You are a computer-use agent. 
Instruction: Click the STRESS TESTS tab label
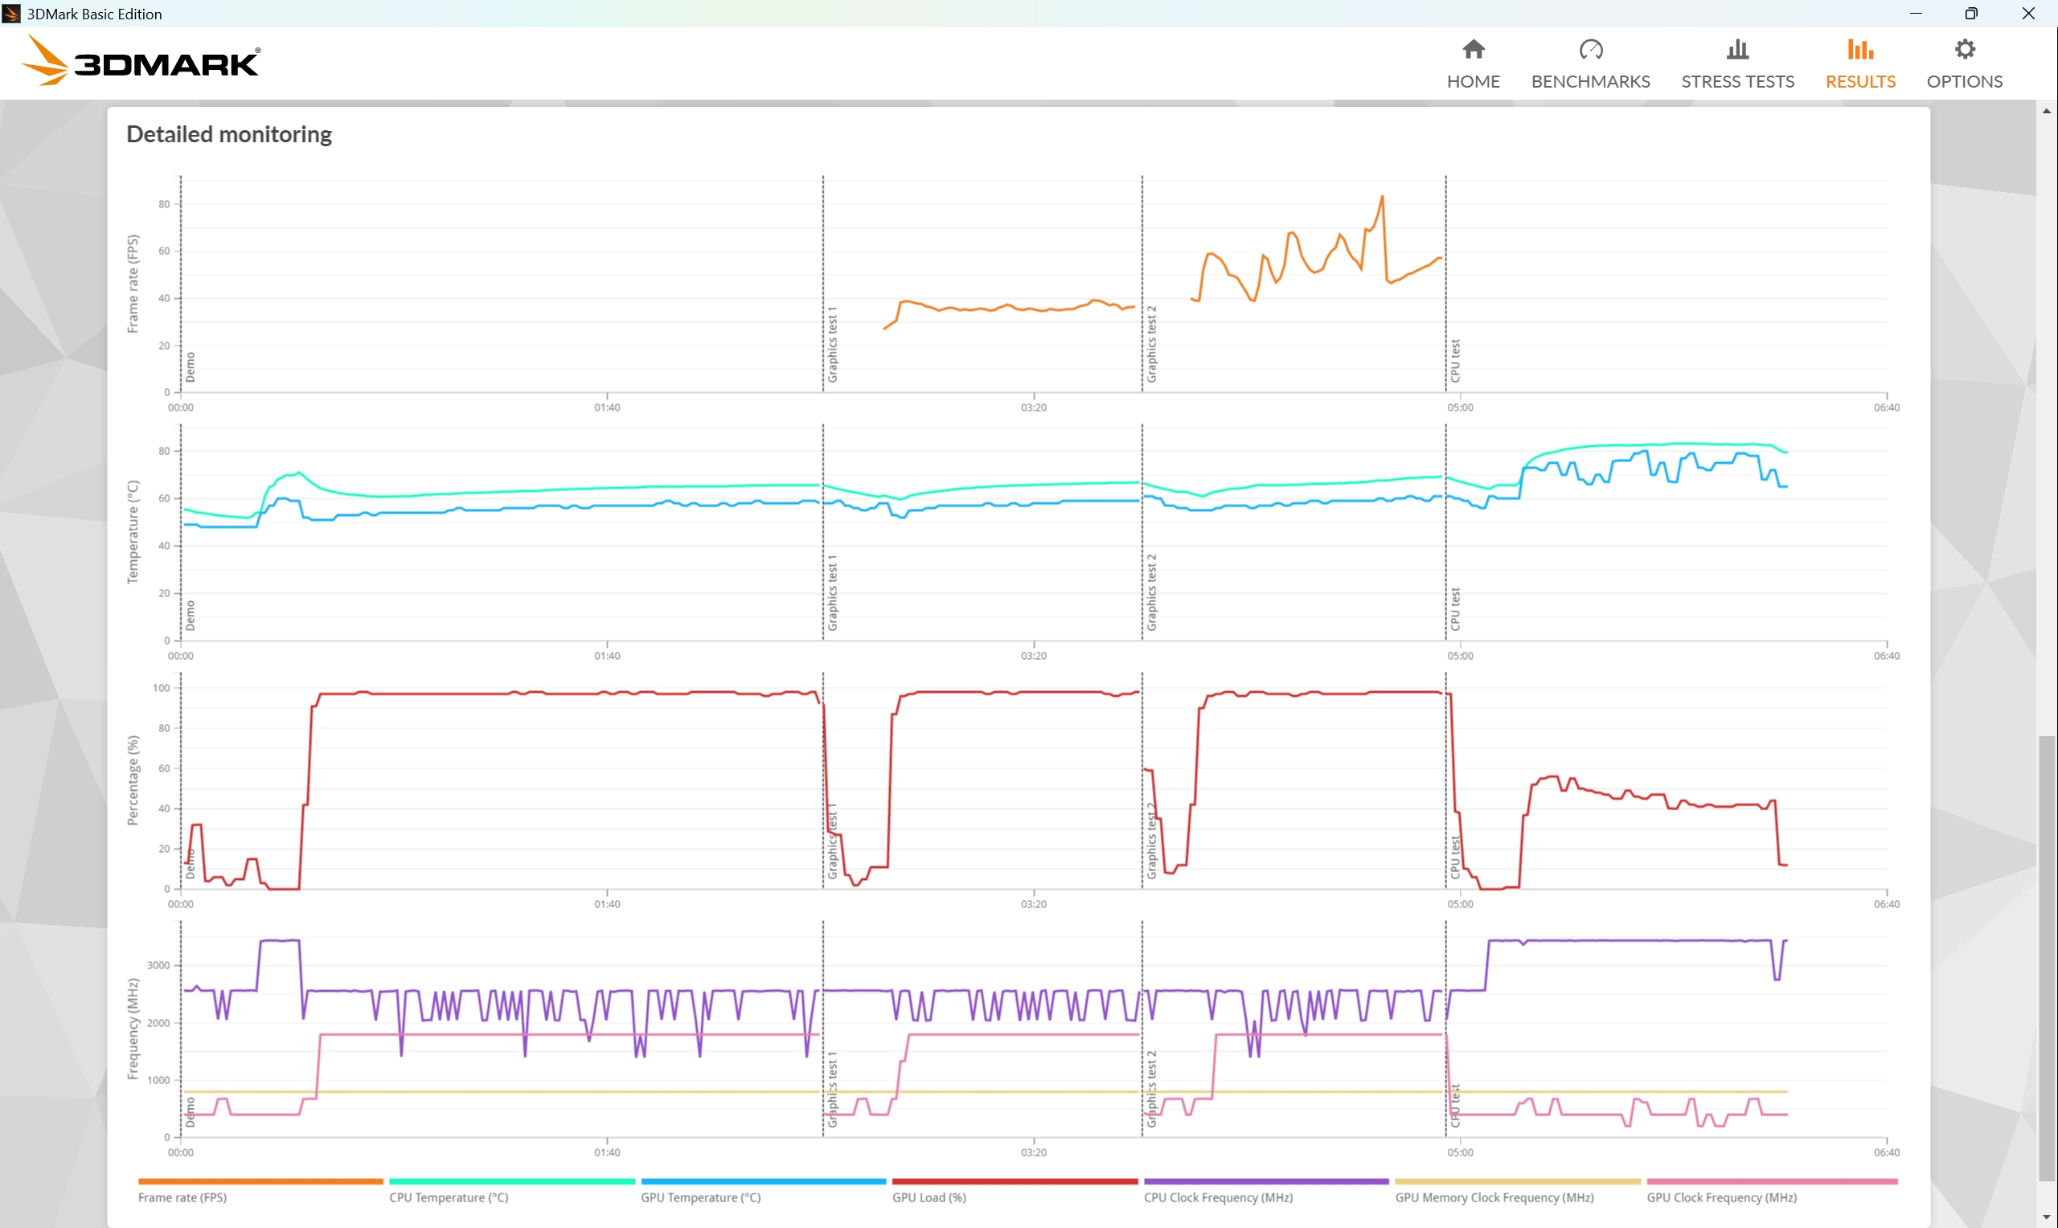pyautogui.click(x=1737, y=81)
